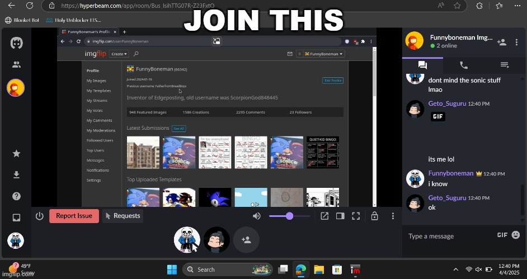This screenshot has width=527, height=279.
Task: Click the Report Issue button
Action: [74, 216]
